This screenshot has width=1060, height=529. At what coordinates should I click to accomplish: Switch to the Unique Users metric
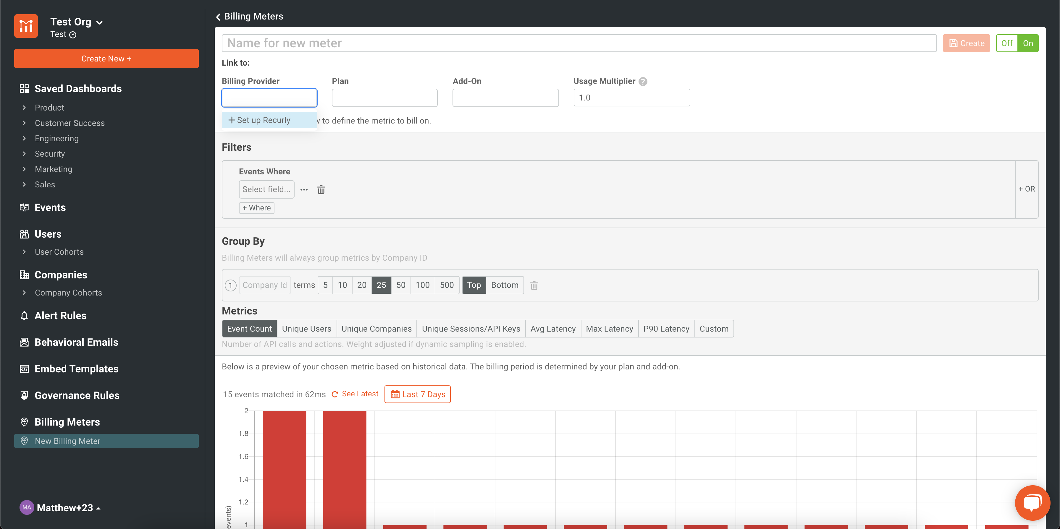(x=307, y=328)
